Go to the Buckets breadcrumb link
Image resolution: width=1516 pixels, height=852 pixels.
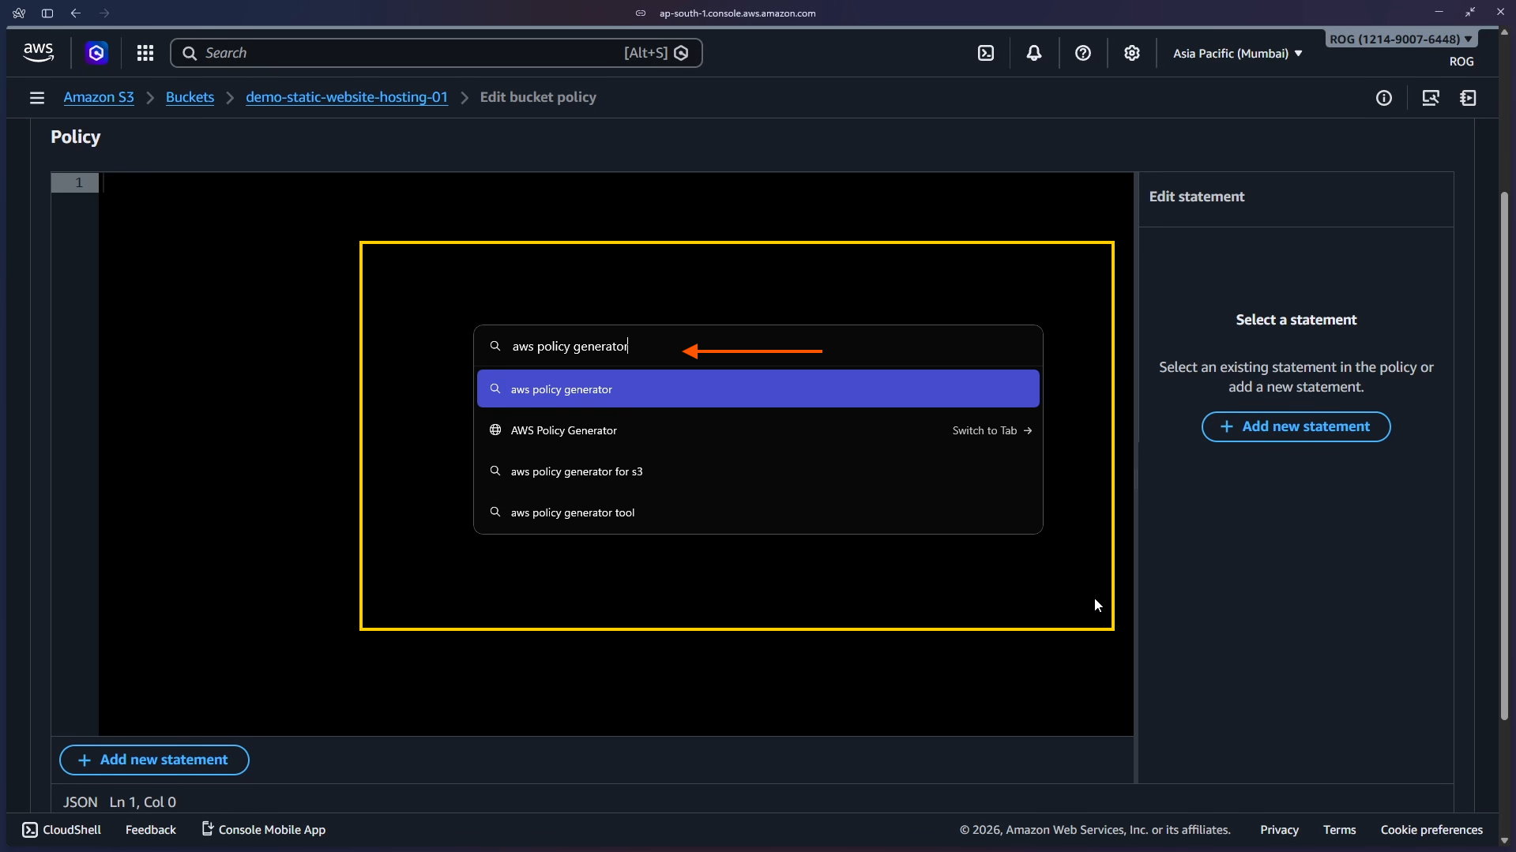190,97
